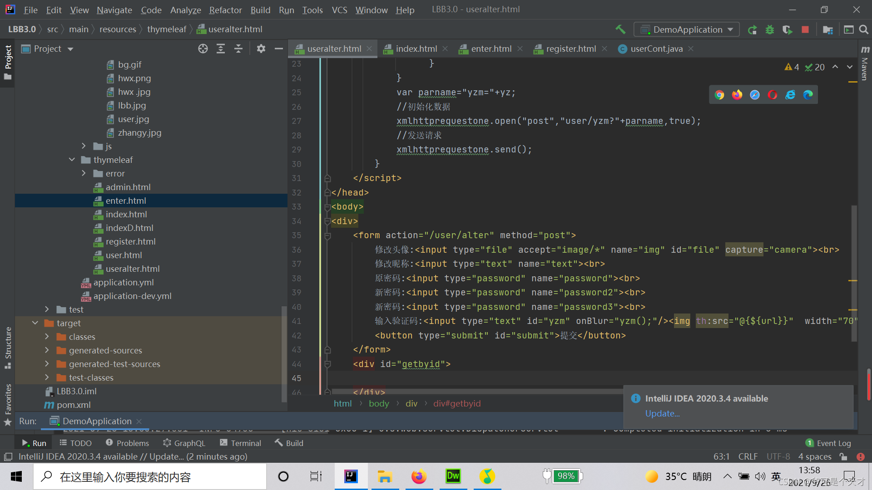Open the VCS menu
872x490 pixels.
[x=339, y=10]
